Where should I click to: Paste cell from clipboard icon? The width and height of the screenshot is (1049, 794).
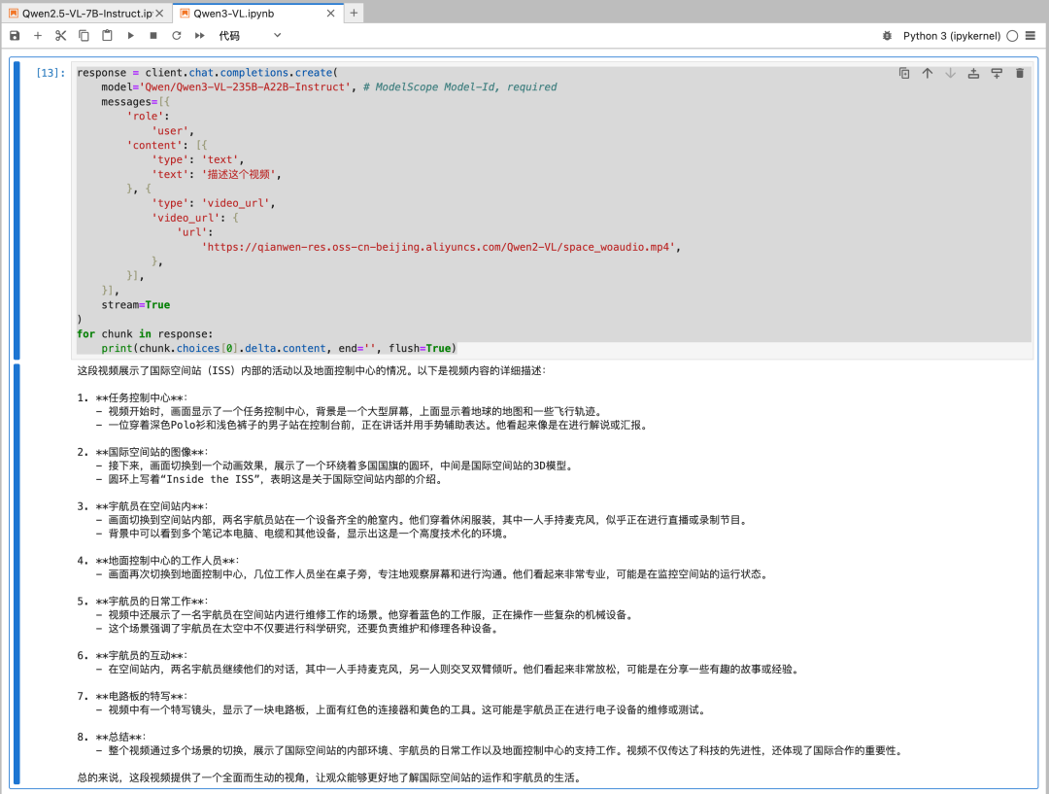107,36
